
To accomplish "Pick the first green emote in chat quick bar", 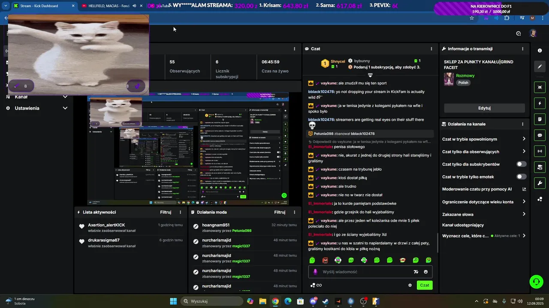I will pos(312,260).
